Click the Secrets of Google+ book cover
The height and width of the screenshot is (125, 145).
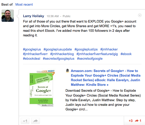(42, 88)
